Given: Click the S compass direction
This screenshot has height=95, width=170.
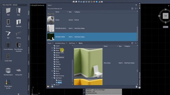Looking at the screenshot, I should (x=165, y=22).
